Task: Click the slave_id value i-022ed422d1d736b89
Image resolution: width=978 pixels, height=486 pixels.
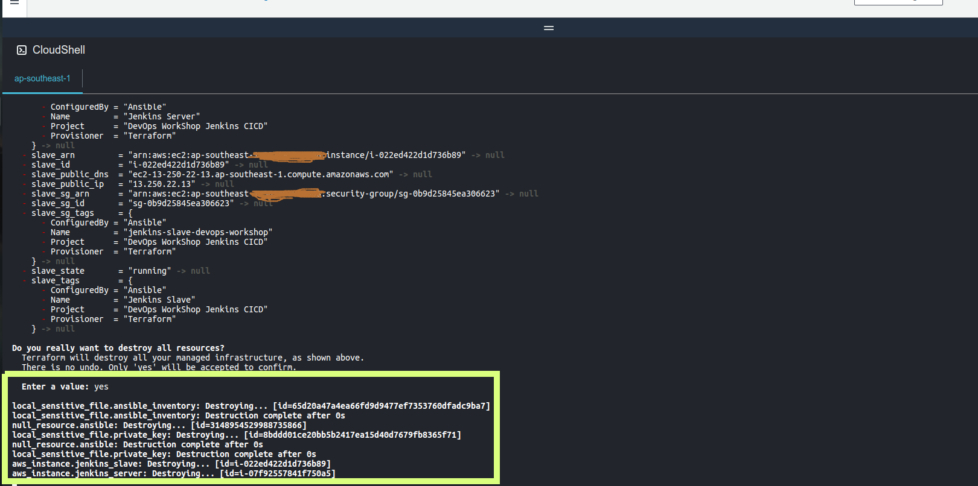Action: pos(179,165)
